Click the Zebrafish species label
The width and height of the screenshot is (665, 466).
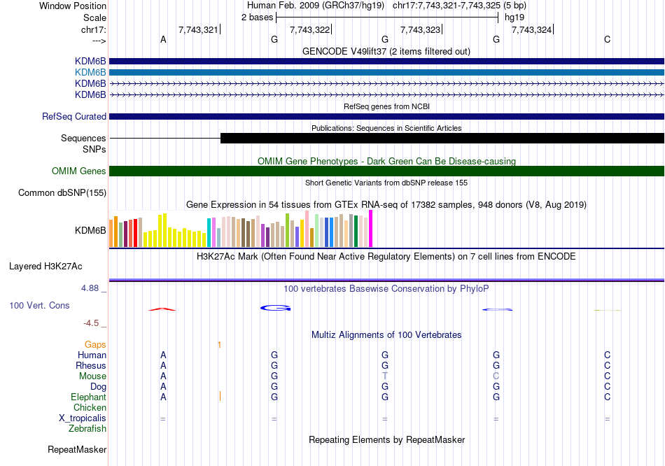click(x=87, y=429)
